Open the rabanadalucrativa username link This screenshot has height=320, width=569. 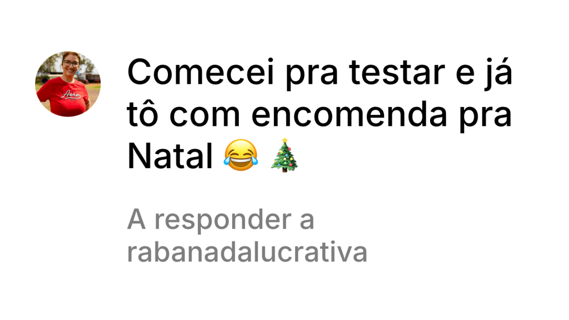247,252
